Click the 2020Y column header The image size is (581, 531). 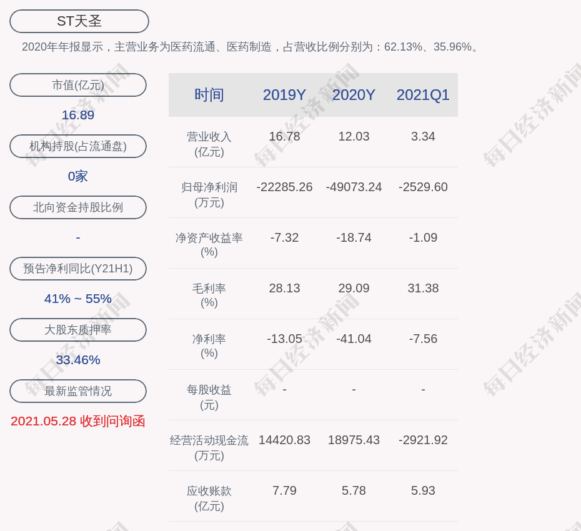(x=354, y=95)
